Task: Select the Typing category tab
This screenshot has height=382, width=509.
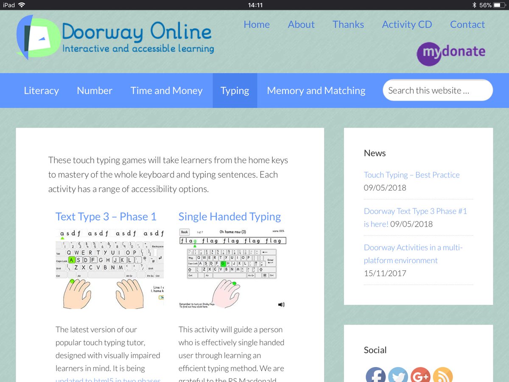Action: click(235, 90)
